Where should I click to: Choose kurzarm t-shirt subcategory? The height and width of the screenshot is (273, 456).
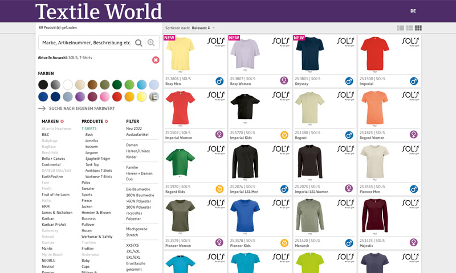point(92,147)
